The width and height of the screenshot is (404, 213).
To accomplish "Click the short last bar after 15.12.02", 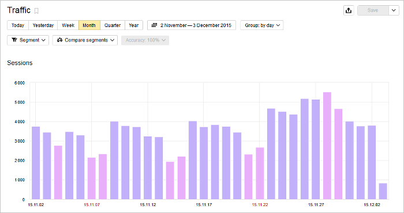I will [383, 192].
